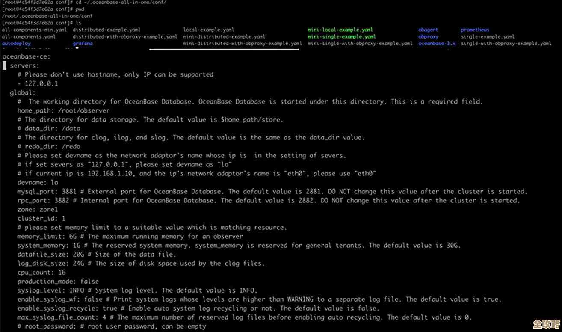Click the enable_syslog_wf false value
Screen dimensions: 562x332
tap(93, 299)
